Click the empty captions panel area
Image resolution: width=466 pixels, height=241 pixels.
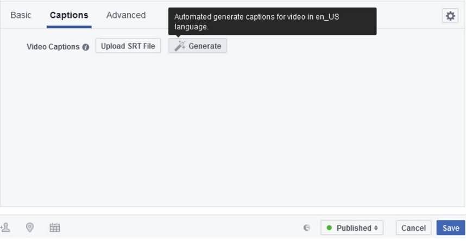232,131
